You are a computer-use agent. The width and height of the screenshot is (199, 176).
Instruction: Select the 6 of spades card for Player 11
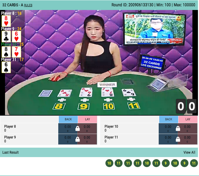click(x=6, y=67)
